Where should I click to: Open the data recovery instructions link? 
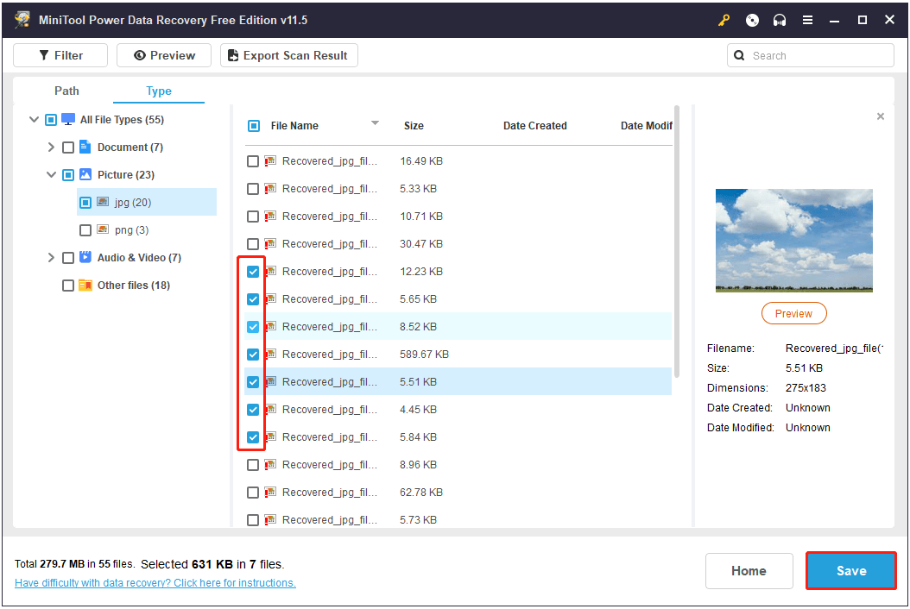(x=155, y=583)
